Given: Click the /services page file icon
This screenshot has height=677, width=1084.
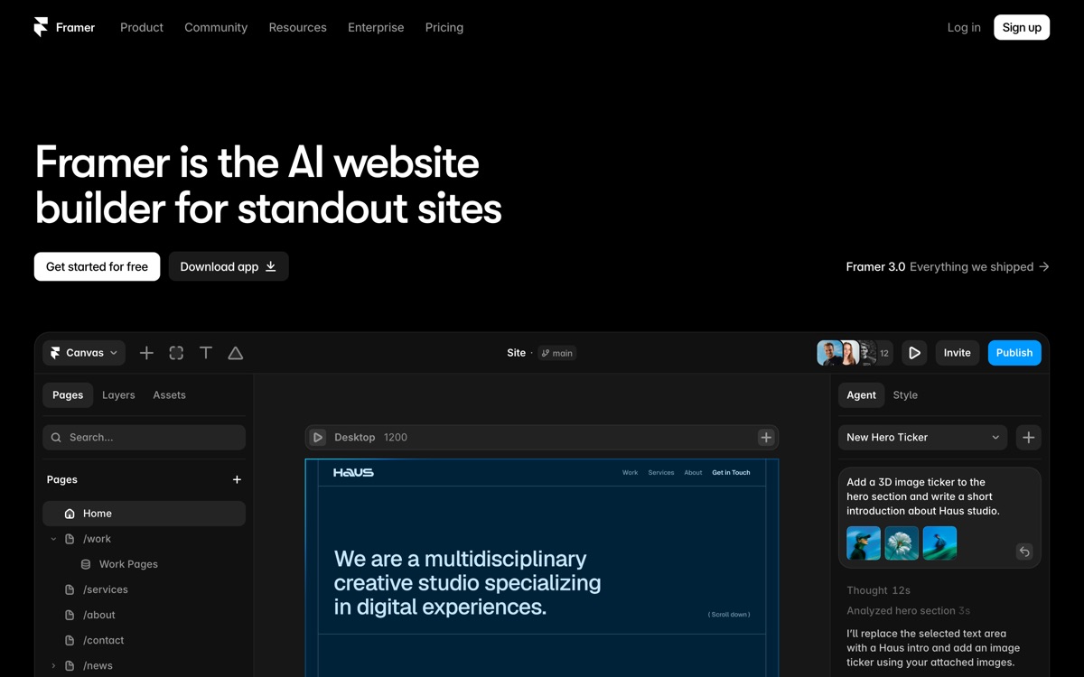Looking at the screenshot, I should coord(70,589).
